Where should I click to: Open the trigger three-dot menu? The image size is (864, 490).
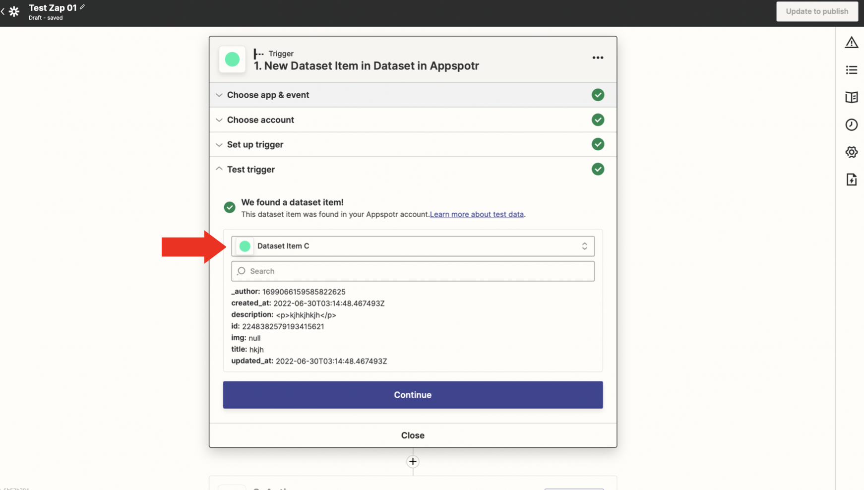[598, 58]
